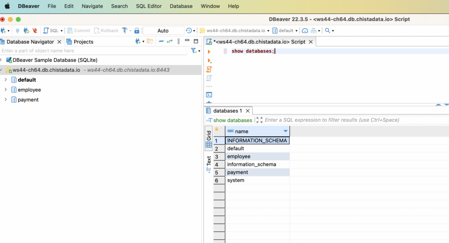The image size is (449, 243).
Task: Click the expand filter panel icon
Action: 260,120
